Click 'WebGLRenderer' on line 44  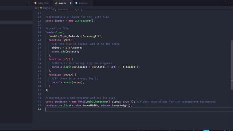pos(97,102)
